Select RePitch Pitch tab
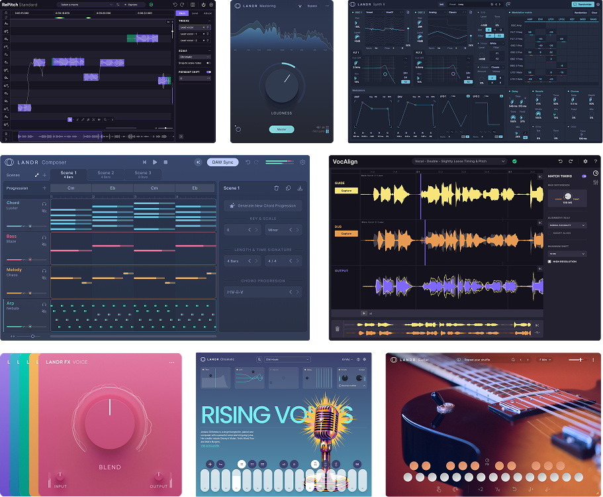The image size is (603, 497). [x=182, y=13]
